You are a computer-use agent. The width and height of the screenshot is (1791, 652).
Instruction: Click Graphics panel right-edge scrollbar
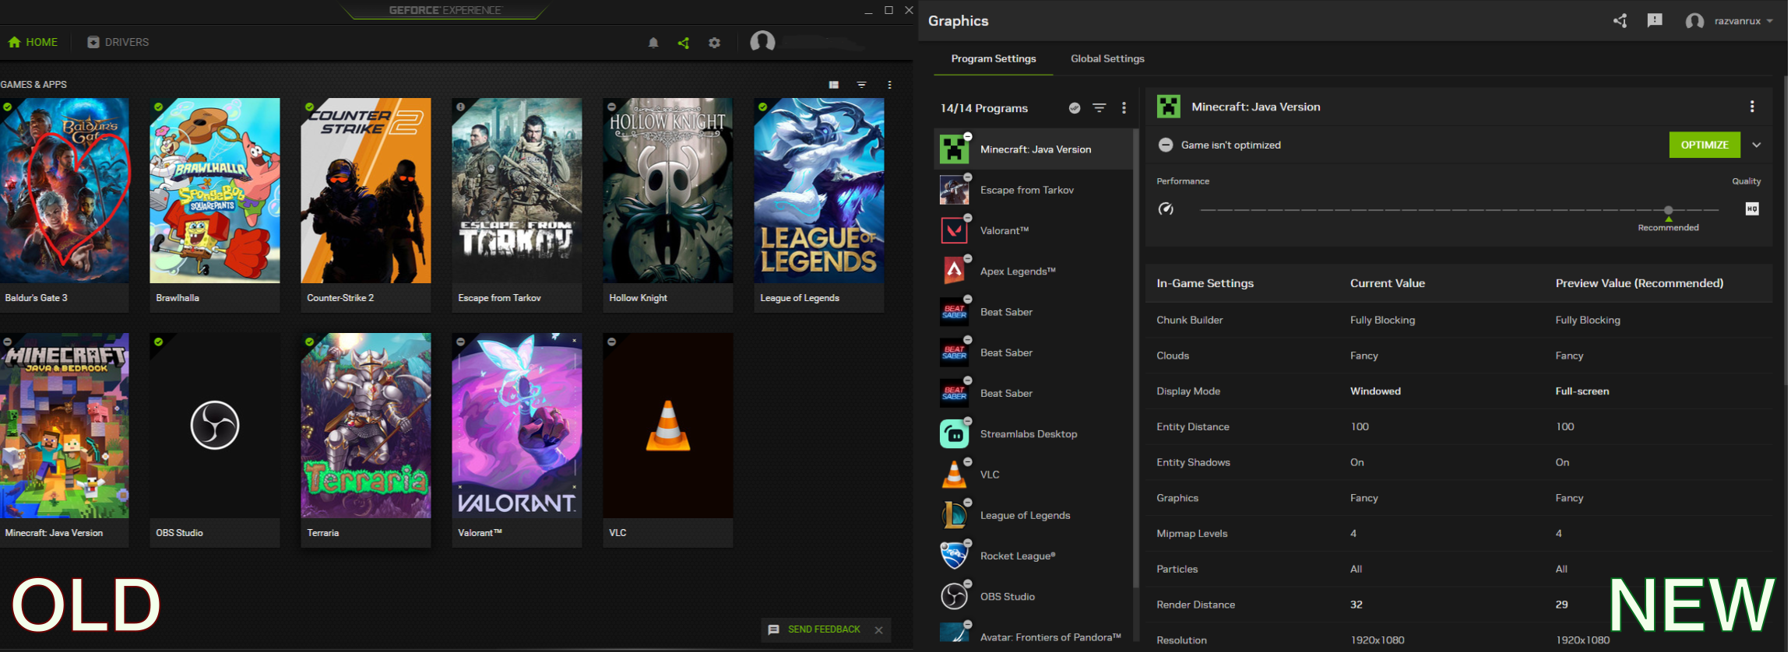[x=1785, y=230]
